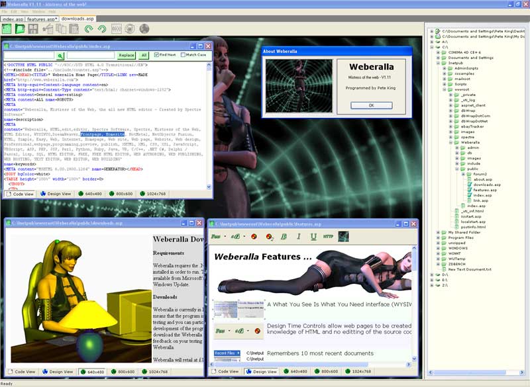The image size is (530, 387).
Task: Click the clockwise green Redo arrow icon
Action: (x=89, y=29)
